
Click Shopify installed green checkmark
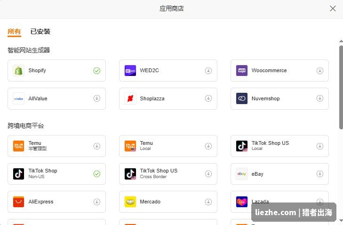tap(96, 71)
